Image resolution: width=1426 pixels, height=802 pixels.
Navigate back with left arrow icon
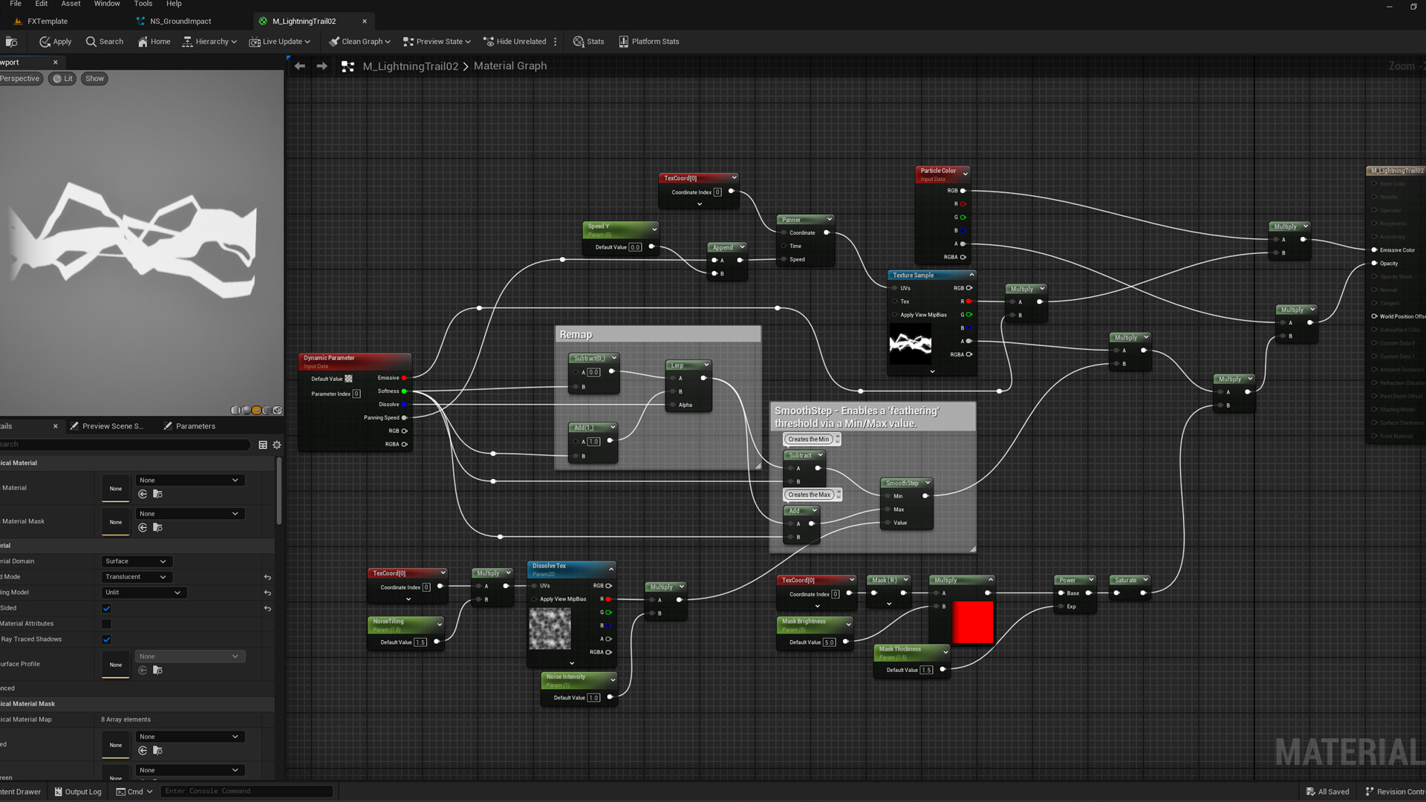pyautogui.click(x=300, y=66)
